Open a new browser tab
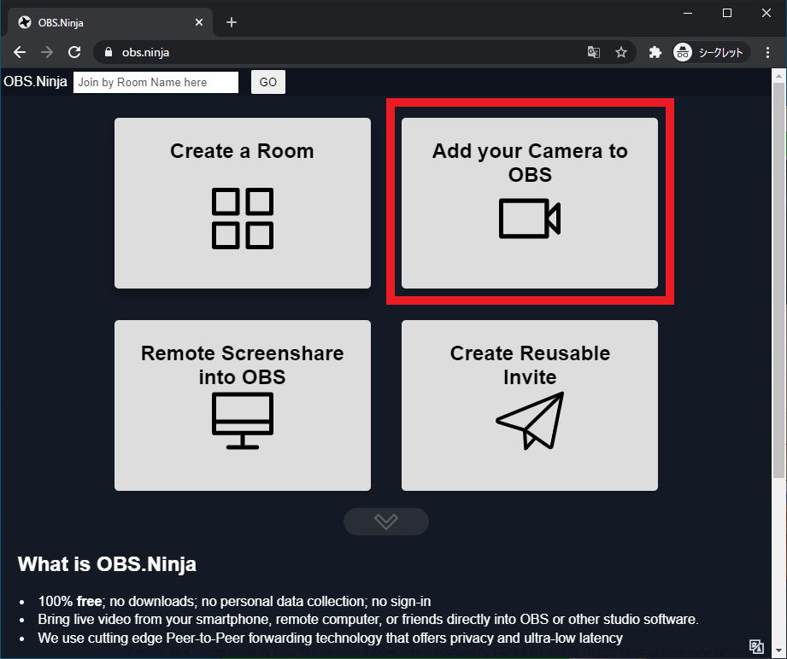This screenshot has width=787, height=659. click(232, 22)
